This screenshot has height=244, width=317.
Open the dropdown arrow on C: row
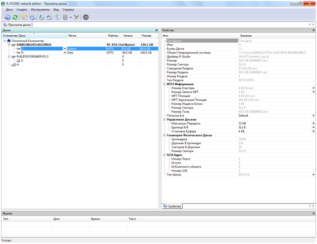click(x=65, y=49)
